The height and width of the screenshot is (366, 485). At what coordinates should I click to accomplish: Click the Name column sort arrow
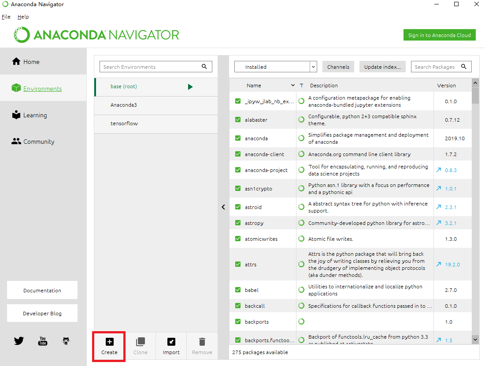pyautogui.click(x=292, y=85)
